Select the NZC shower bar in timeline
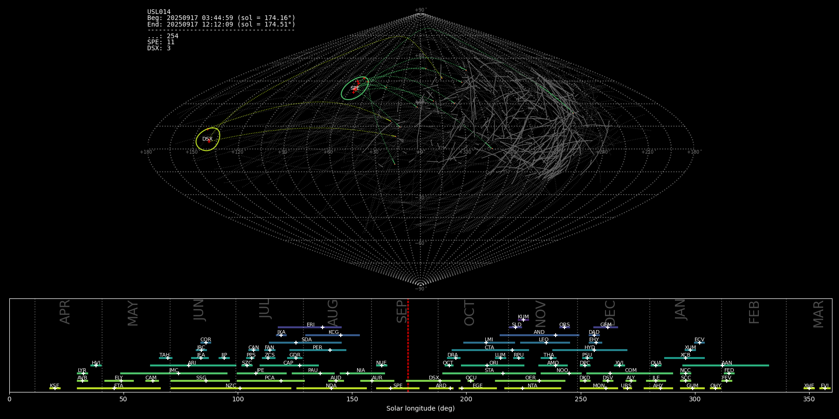This screenshot has width=839, height=419. tap(231, 388)
